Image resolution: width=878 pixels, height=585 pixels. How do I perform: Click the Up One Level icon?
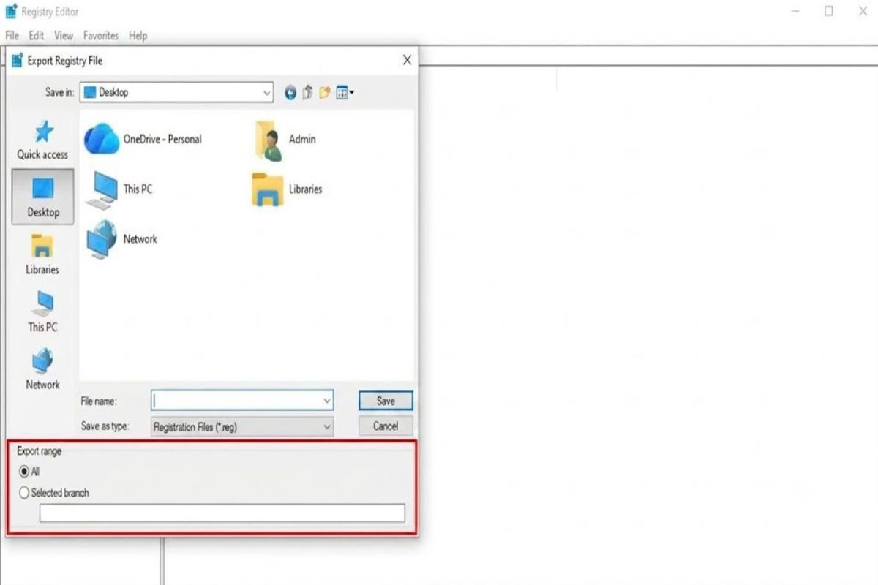coord(307,93)
